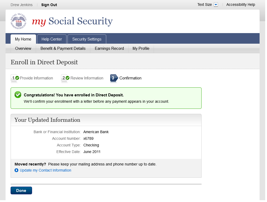The height and width of the screenshot is (202, 267).
Task: Click the step 3 Confirmation arrow icon
Action: [x=114, y=78]
